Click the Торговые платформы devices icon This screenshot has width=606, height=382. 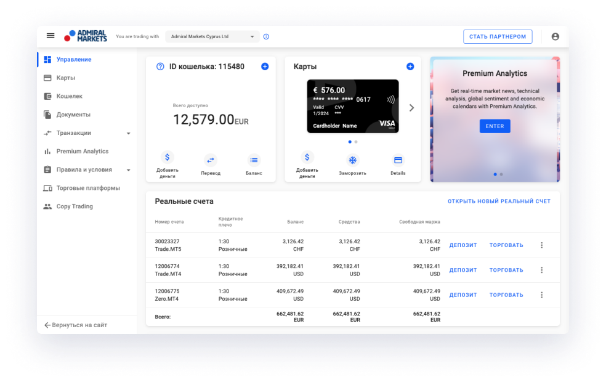(47, 189)
